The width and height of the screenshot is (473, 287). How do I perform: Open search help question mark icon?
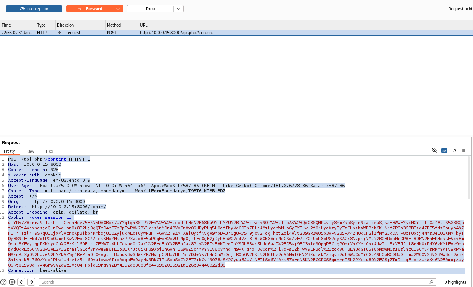[3, 282]
